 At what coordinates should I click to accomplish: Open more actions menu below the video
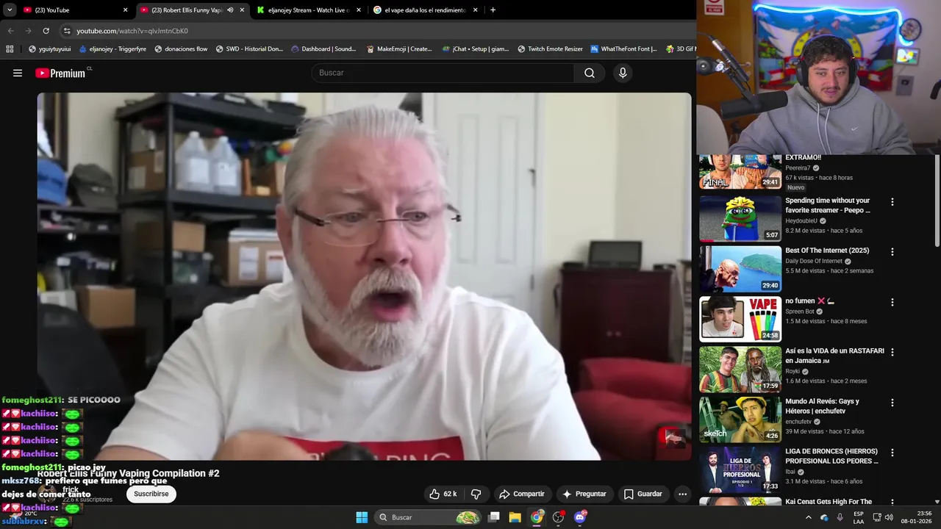click(x=682, y=494)
